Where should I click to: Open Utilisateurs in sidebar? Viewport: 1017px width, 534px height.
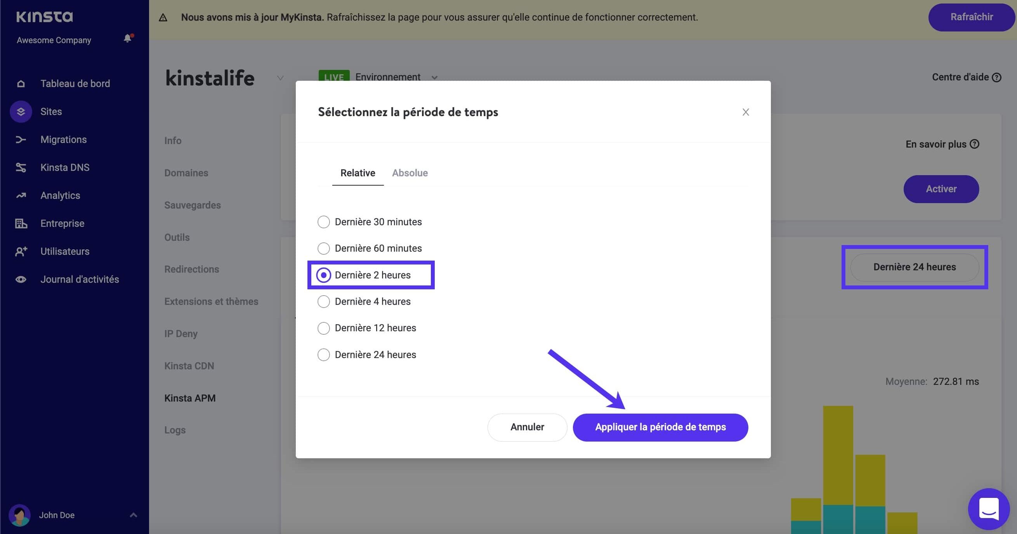click(65, 252)
